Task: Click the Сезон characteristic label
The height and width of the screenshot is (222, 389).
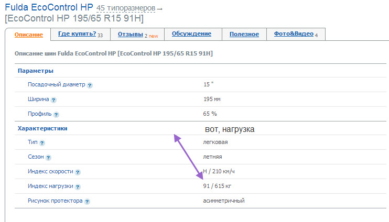Action: (x=36, y=157)
